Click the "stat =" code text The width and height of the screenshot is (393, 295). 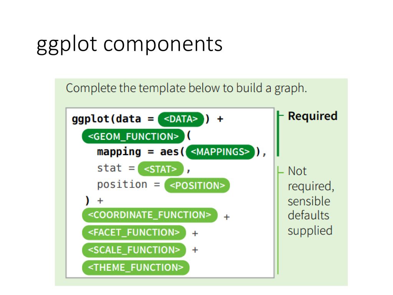click(x=116, y=169)
